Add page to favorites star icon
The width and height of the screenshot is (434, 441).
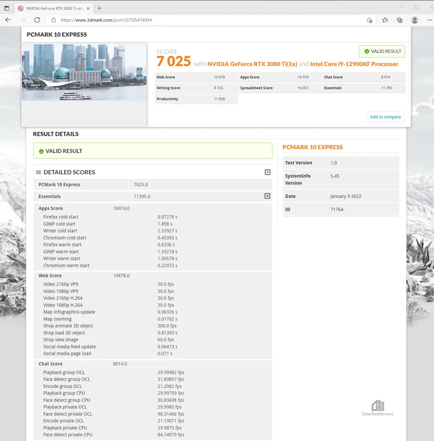369,20
